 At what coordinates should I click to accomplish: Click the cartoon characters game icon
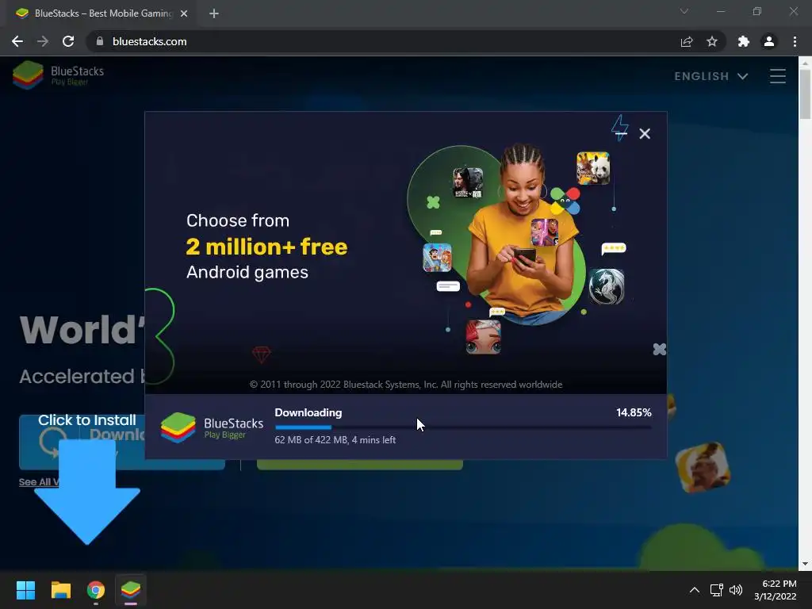[437, 258]
